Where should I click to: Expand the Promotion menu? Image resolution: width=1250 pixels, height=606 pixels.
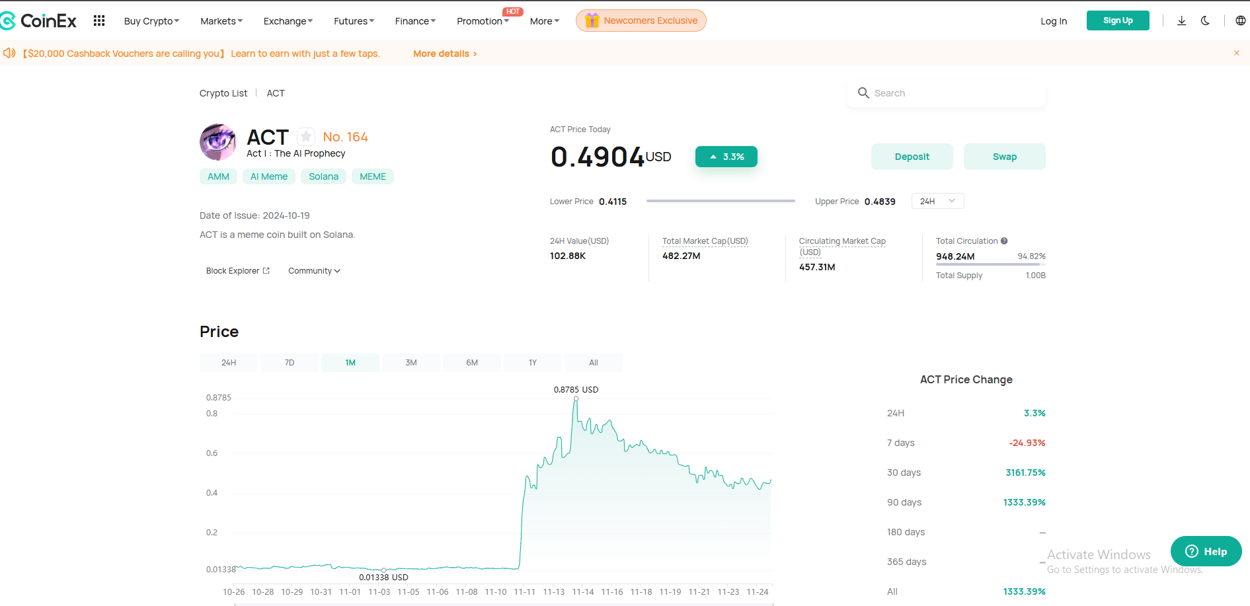click(x=483, y=21)
